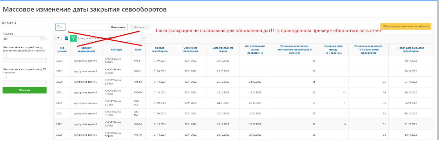This screenshot has width=439, height=143.
Task: Click Новая дата закрытия севооборота header
Action: 410,49
